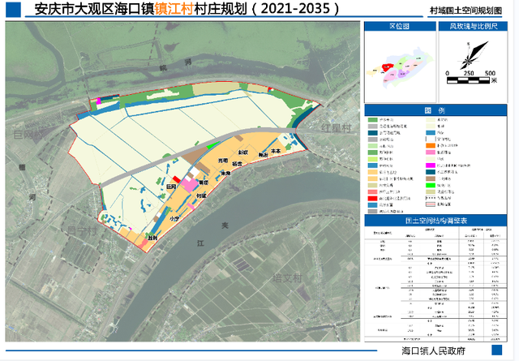The height and width of the screenshot is (361, 519).
Task: Click the blue square icon beside the title
Action: (x=13, y=10)
